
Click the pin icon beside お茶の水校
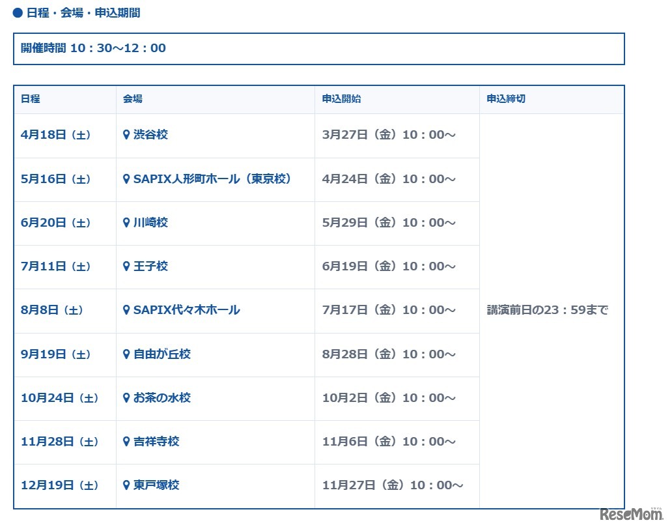127,398
